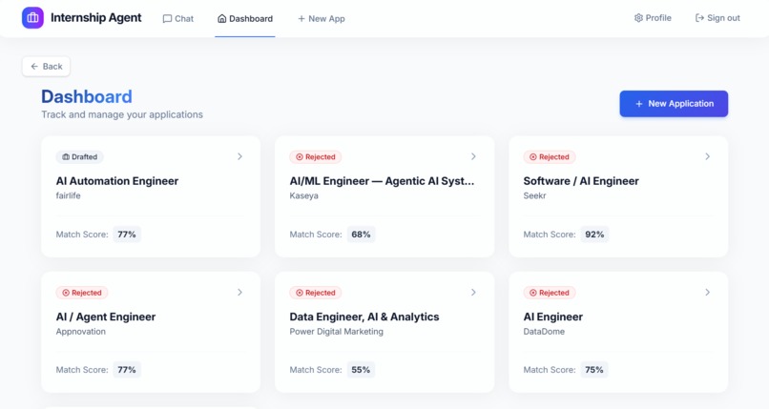Expand the Kaseya AI/ML Engineer card chevron

tap(473, 156)
